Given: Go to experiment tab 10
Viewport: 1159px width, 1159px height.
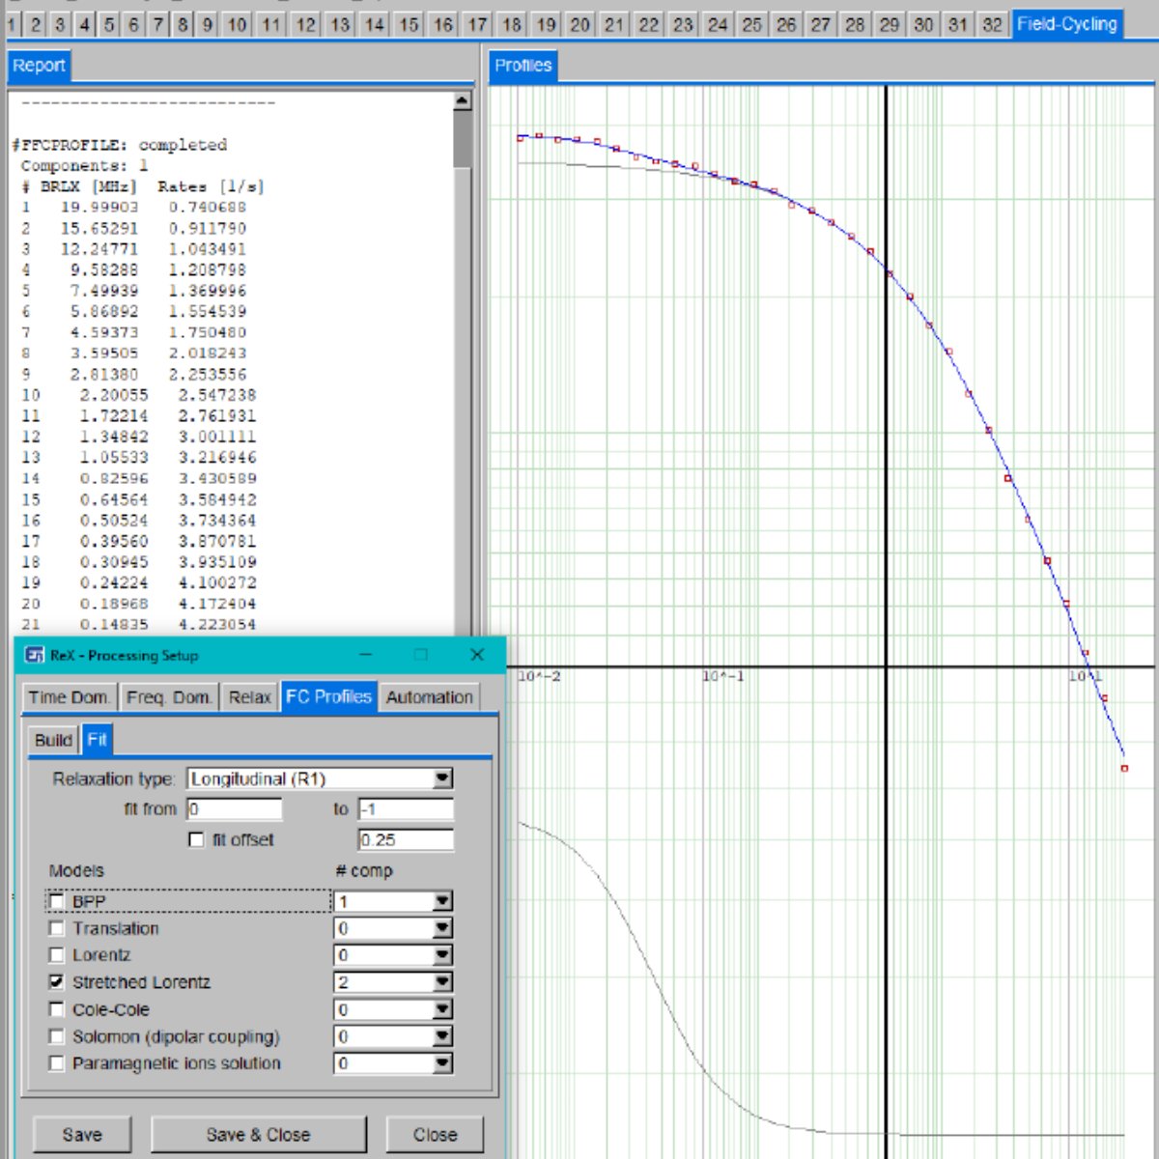Looking at the screenshot, I should (237, 24).
